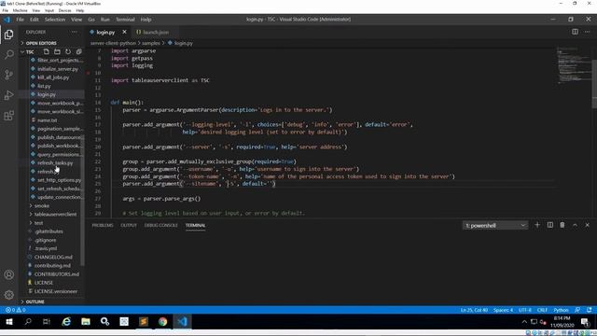Click the CRLF line ending indicator

click(x=542, y=310)
